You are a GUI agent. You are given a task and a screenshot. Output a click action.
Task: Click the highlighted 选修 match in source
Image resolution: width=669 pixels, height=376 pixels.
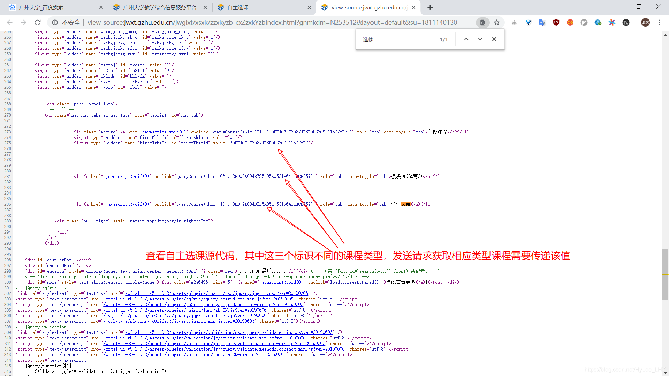[x=405, y=204]
